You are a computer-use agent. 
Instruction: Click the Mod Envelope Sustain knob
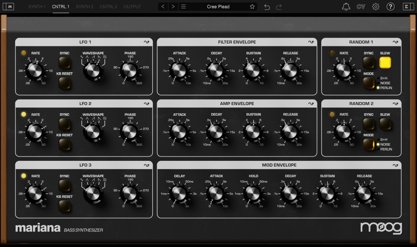click(327, 193)
